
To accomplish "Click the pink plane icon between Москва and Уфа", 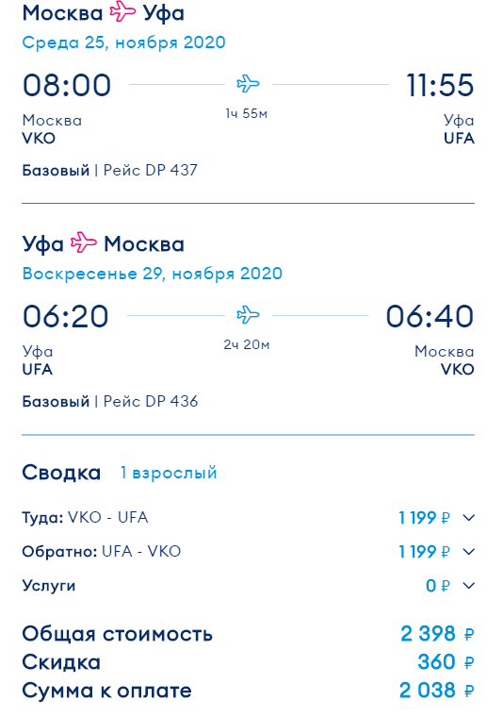I will pos(122,12).
